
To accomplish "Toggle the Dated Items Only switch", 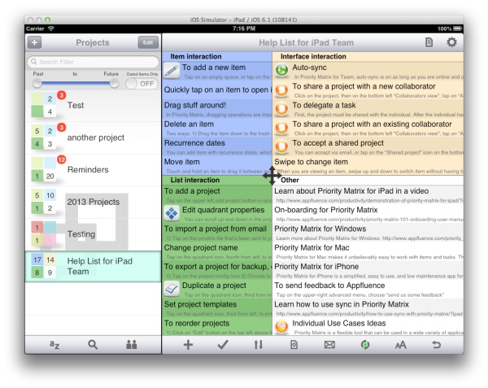I will pos(142,84).
